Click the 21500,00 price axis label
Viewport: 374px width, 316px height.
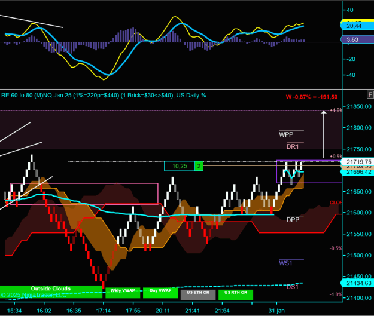[x=359, y=255]
